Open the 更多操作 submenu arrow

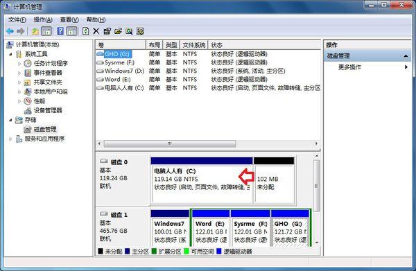tap(406, 67)
